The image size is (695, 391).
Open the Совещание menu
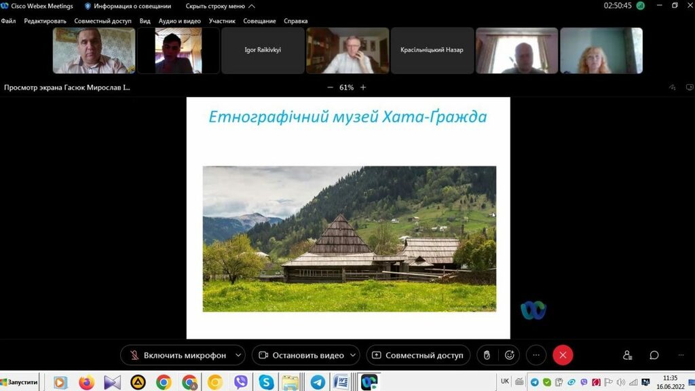point(259,21)
